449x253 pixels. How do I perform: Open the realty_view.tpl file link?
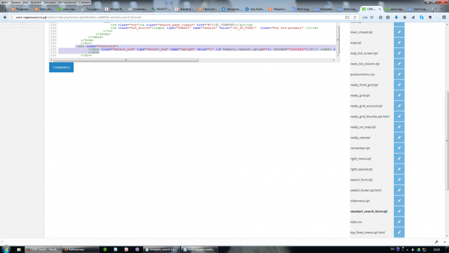(360, 138)
